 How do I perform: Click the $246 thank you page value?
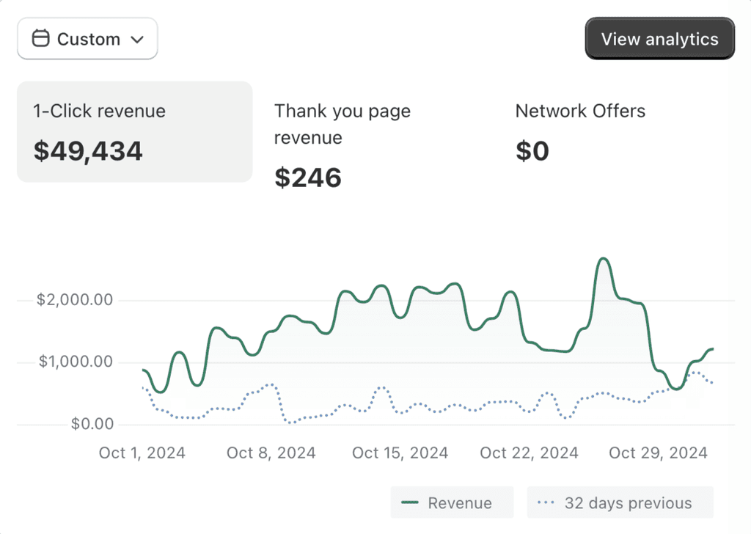pyautogui.click(x=308, y=178)
